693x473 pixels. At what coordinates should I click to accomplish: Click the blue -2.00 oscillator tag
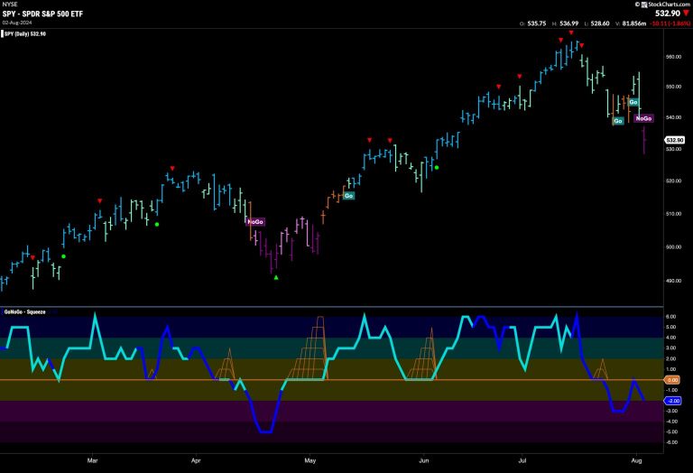(672, 401)
